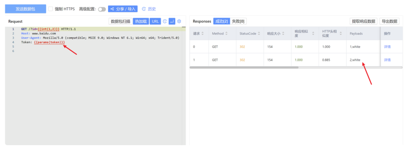The width and height of the screenshot is (415, 151).
Task: Click the User-Agent header line in editor
Action: (x=100, y=38)
